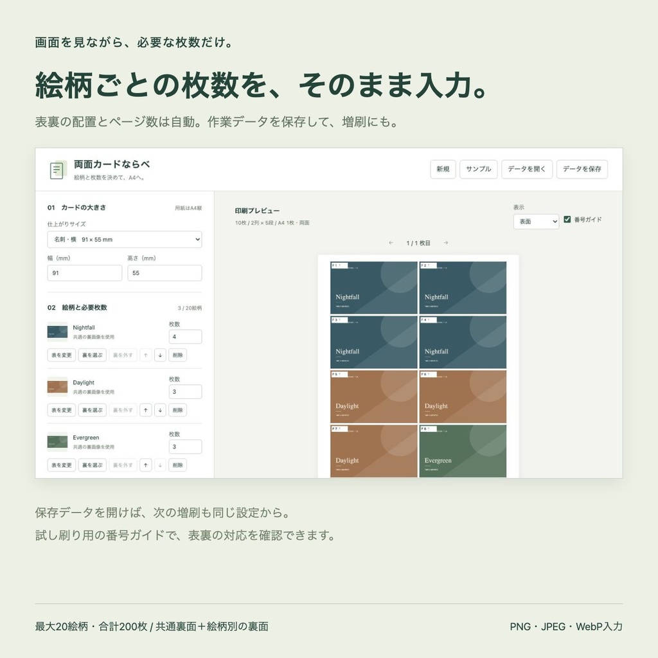Click the Evergreen thumbnail in design list
Screen dimensions: 658x658
click(x=57, y=442)
